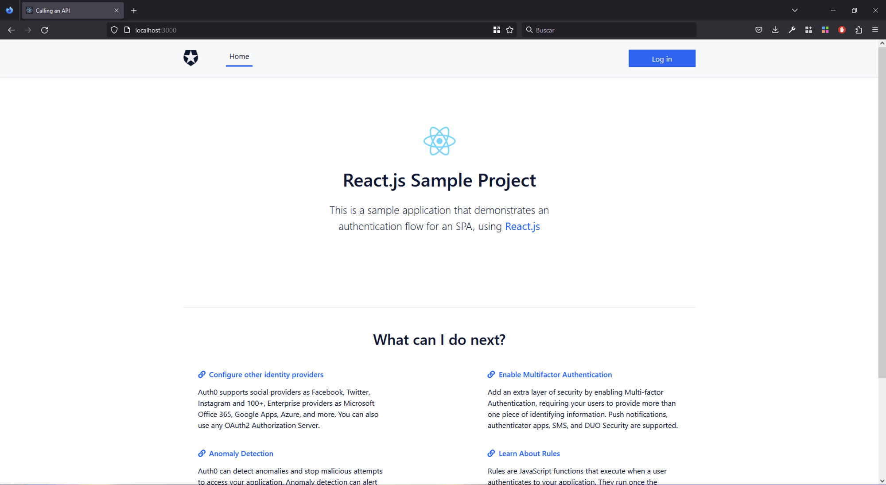Expand the list all tabs chevron
Image resolution: width=886 pixels, height=485 pixels.
pos(795,10)
